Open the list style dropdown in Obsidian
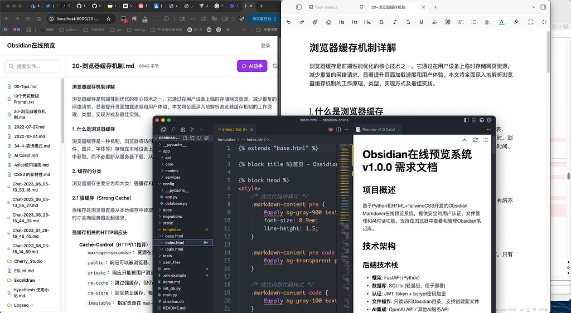571x313 pixels. [x=474, y=22]
